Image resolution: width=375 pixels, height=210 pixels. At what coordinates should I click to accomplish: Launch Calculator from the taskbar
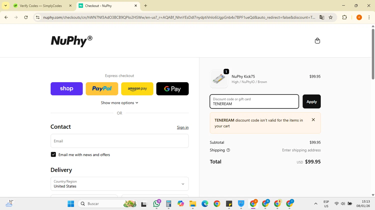(168, 204)
